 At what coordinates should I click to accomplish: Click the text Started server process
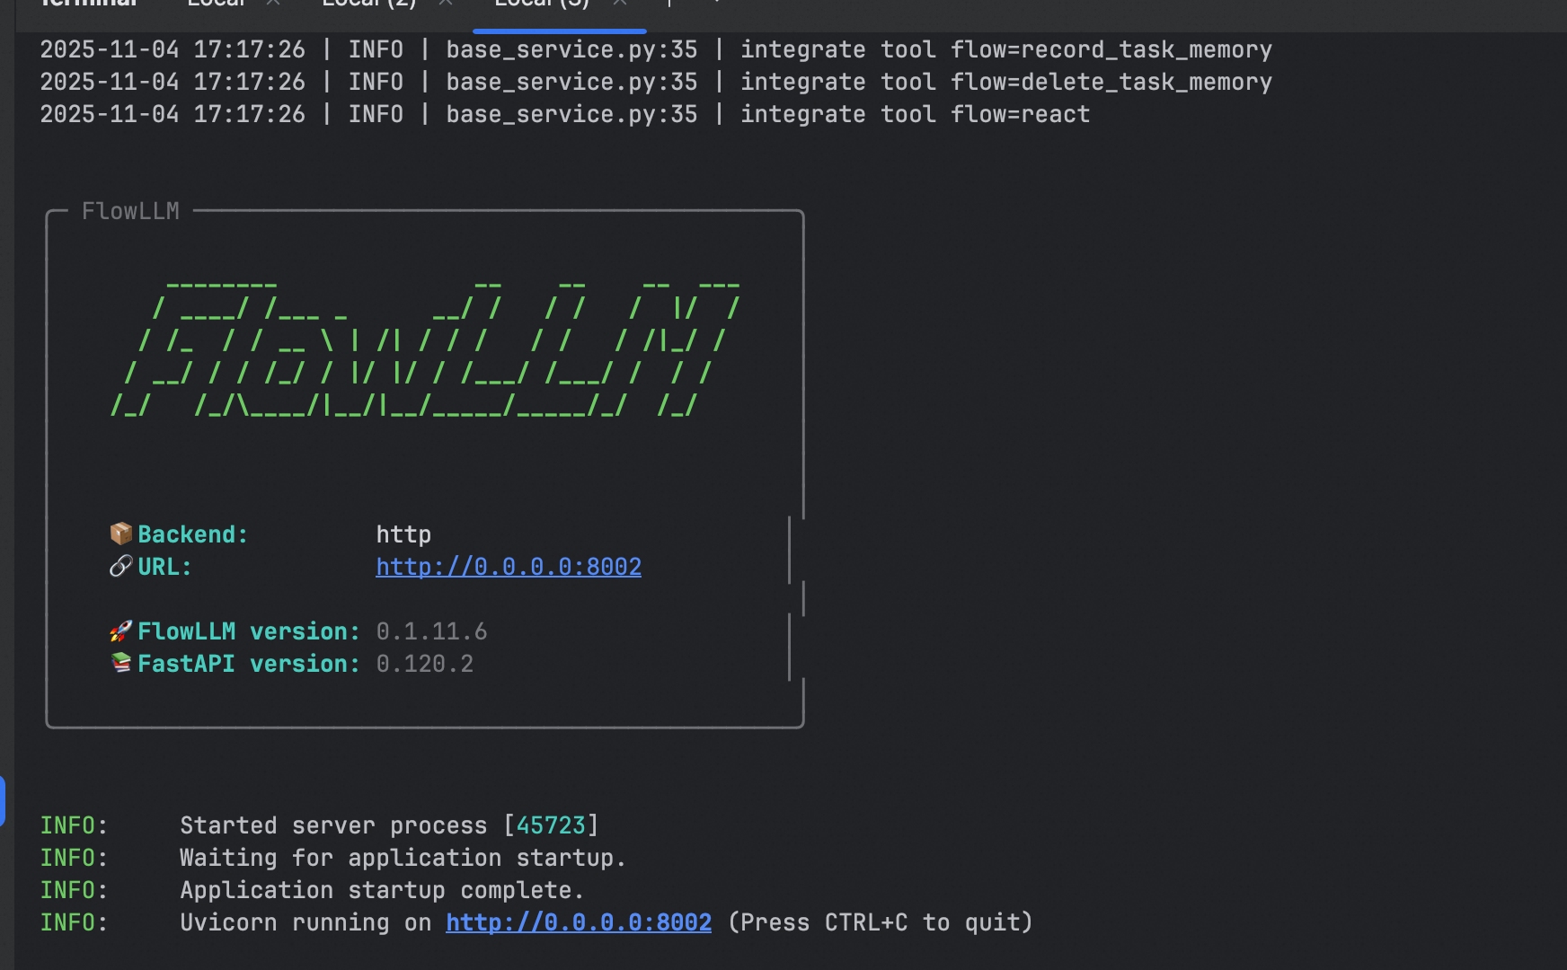333,825
